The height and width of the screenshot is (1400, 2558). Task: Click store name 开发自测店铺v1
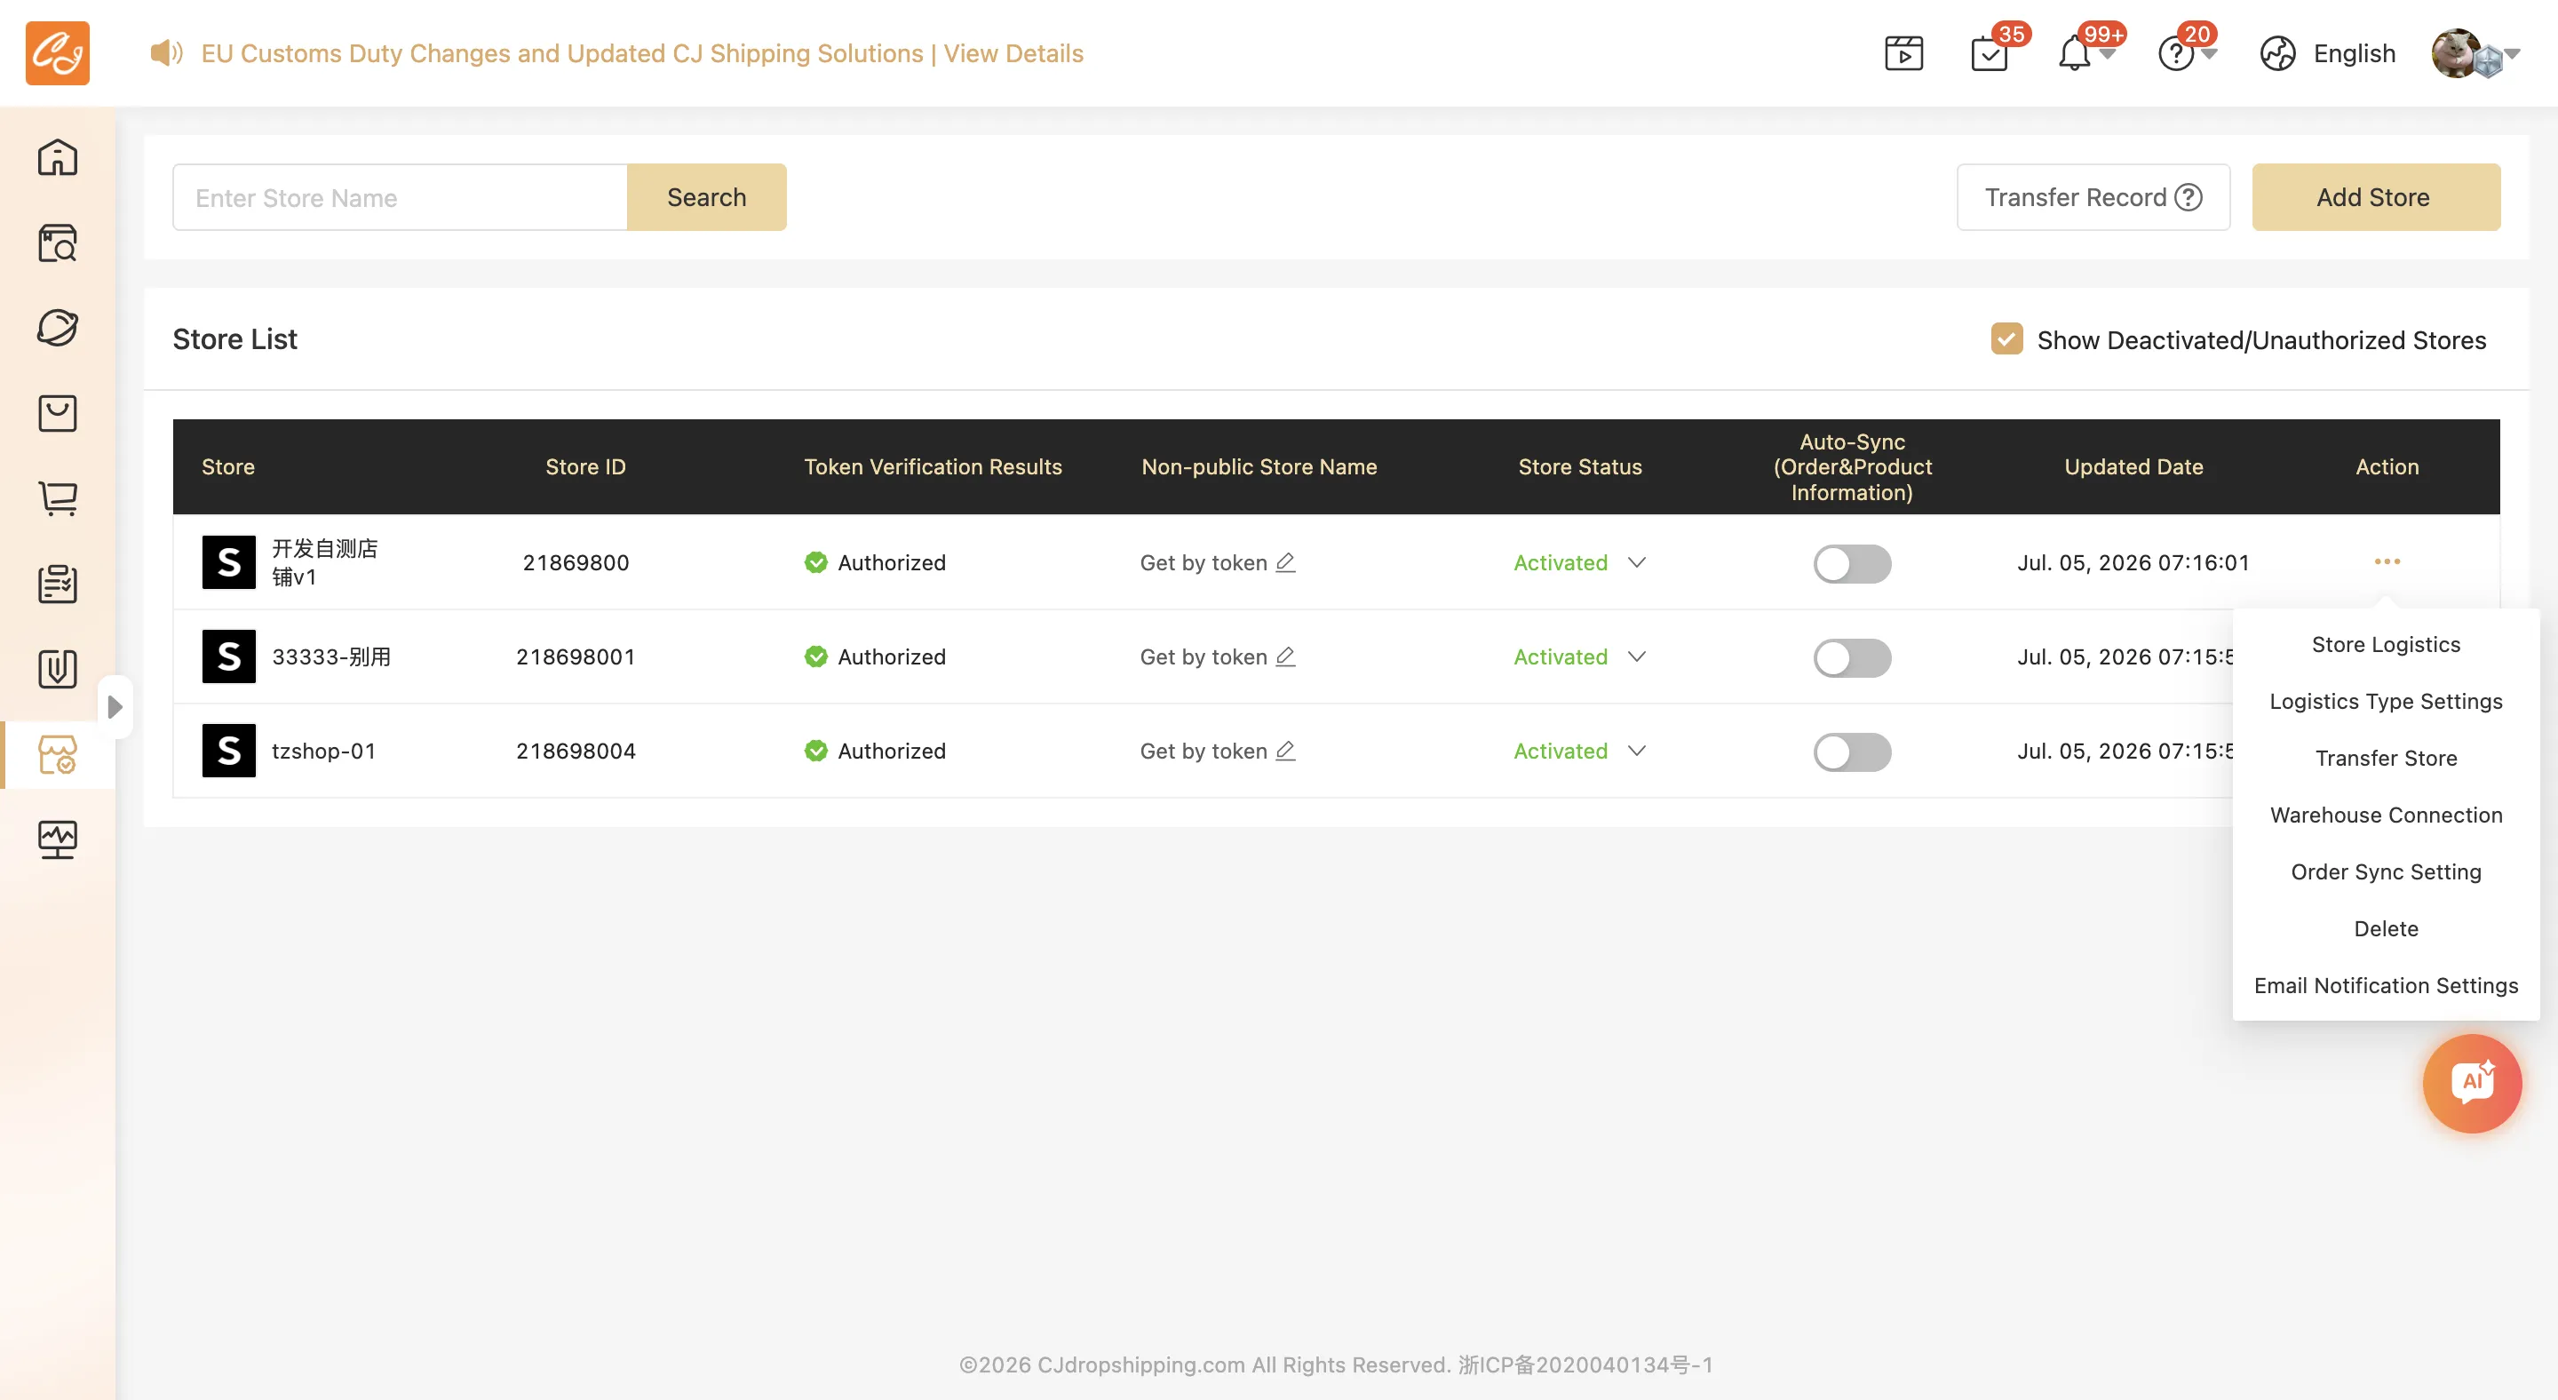(325, 562)
